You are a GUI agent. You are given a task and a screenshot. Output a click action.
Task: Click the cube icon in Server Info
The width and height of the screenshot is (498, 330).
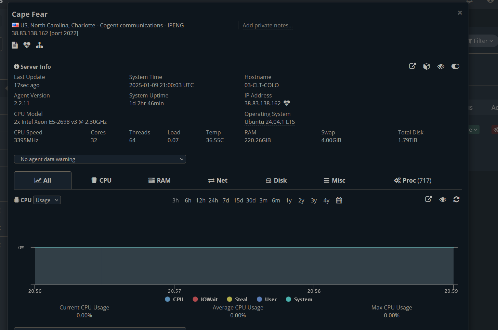click(x=427, y=66)
